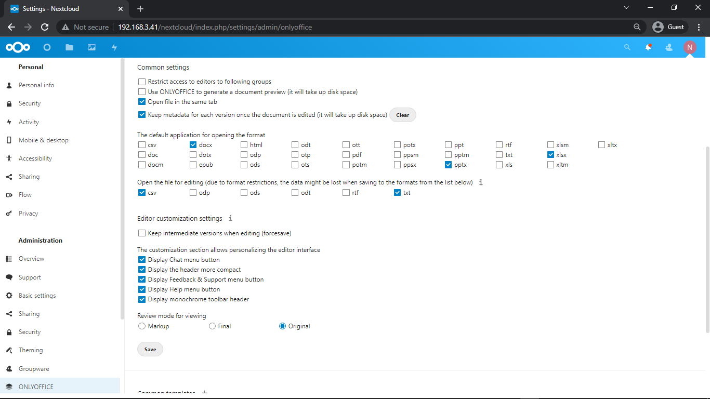Check the xltx format checkbox

point(602,145)
